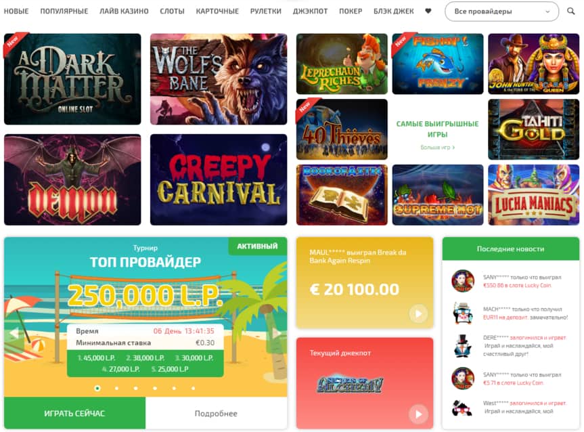The image size is (584, 432).
Task: Switch to Лайв Казино category
Action: click(124, 12)
